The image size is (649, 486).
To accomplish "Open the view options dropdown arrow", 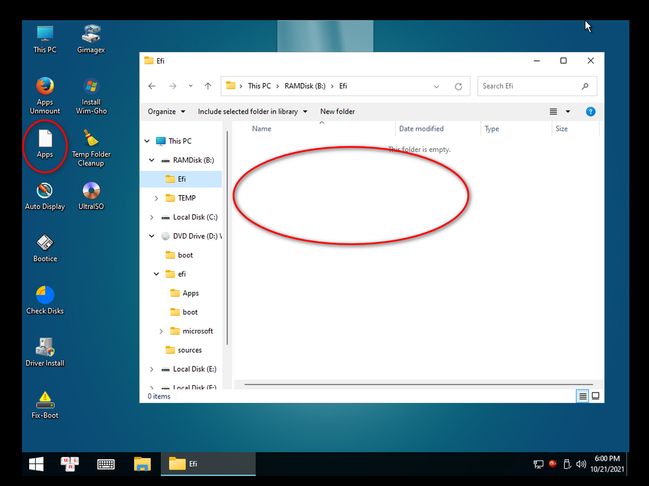I will click(x=568, y=111).
